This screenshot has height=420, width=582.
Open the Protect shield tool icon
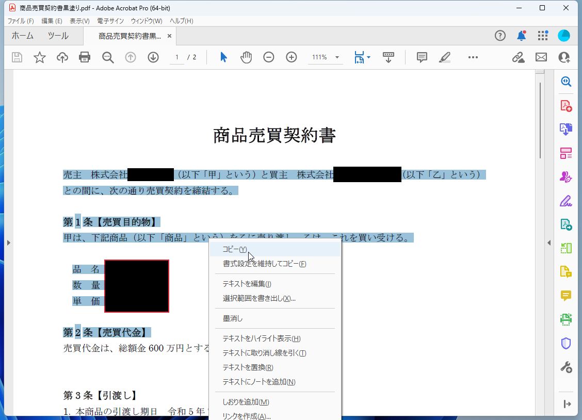click(566, 343)
